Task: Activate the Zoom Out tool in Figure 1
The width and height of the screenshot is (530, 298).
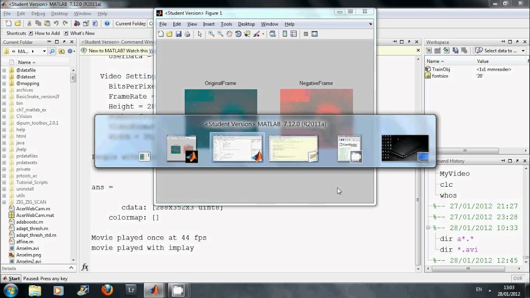Action: click(220, 34)
